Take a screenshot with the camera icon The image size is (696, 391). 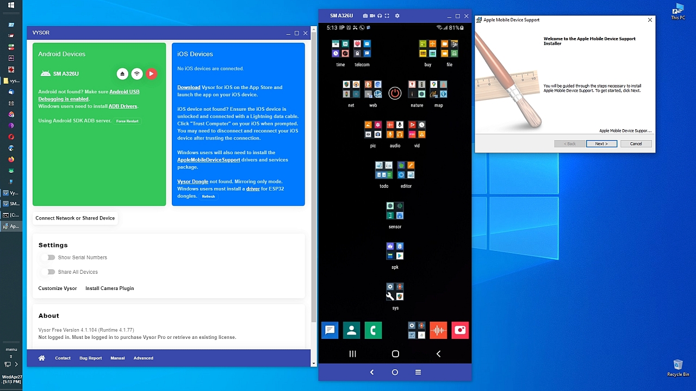click(x=365, y=16)
